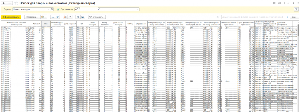Click in the Организация input field
This screenshot has width=299, height=112.
pos(105,9)
